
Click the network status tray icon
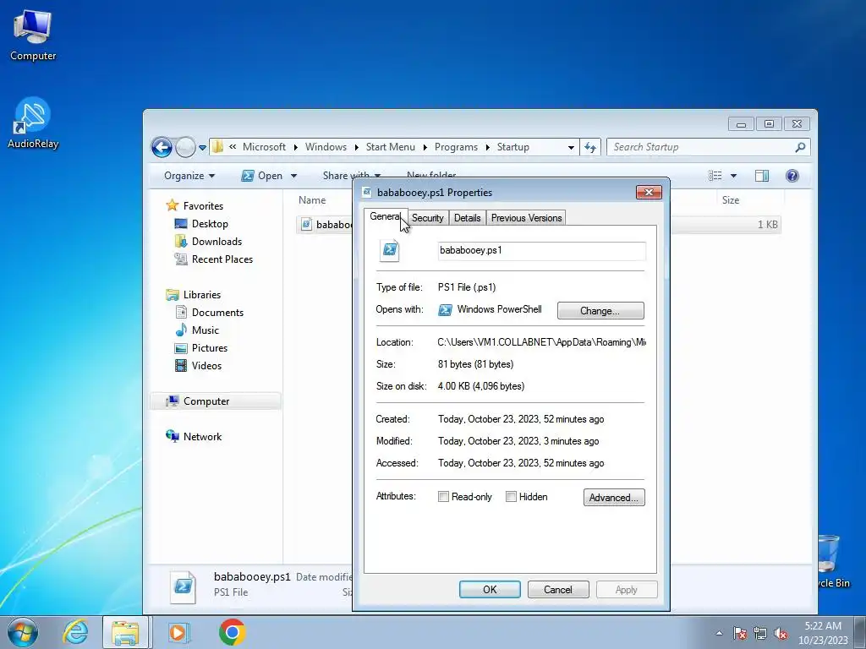pos(760,633)
